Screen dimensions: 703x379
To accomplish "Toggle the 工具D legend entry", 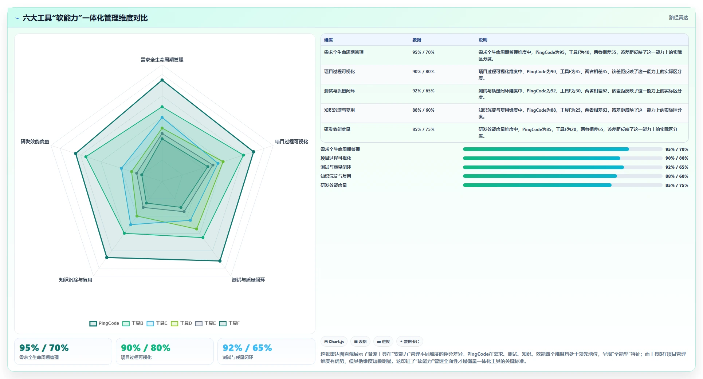I will click(181, 323).
